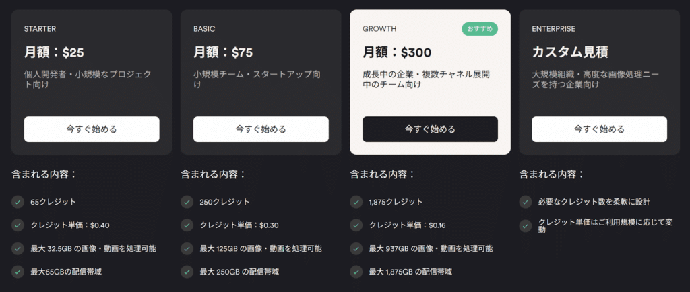Image resolution: width=690 pixels, height=292 pixels.
Task: Click the checkmark beside 必要なクレジット数を柔軟に設計
Action: 526,202
